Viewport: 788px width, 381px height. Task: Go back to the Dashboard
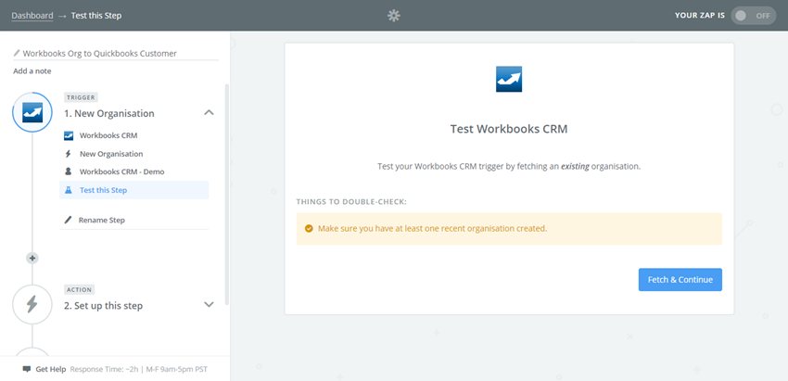pos(32,16)
